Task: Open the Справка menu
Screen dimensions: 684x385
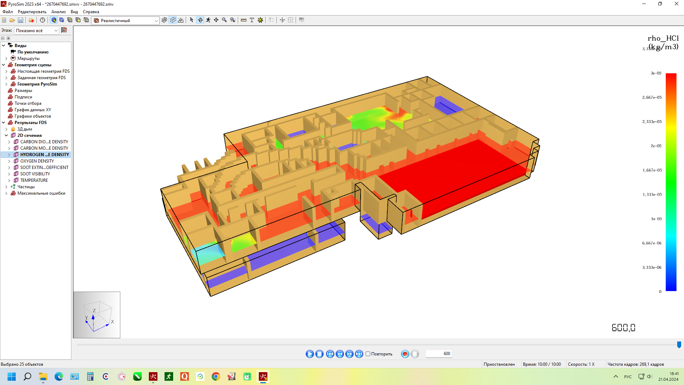Action: click(91, 12)
